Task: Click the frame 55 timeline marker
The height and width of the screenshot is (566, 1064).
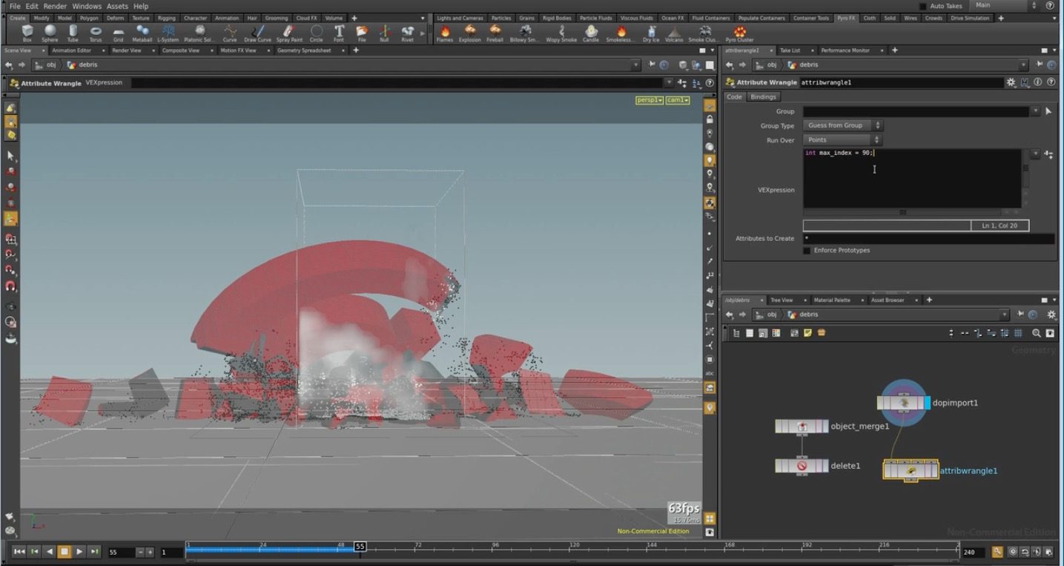Action: (360, 546)
